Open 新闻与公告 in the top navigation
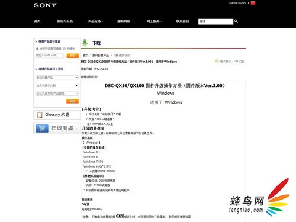The image size is (296, 222). (65, 21)
